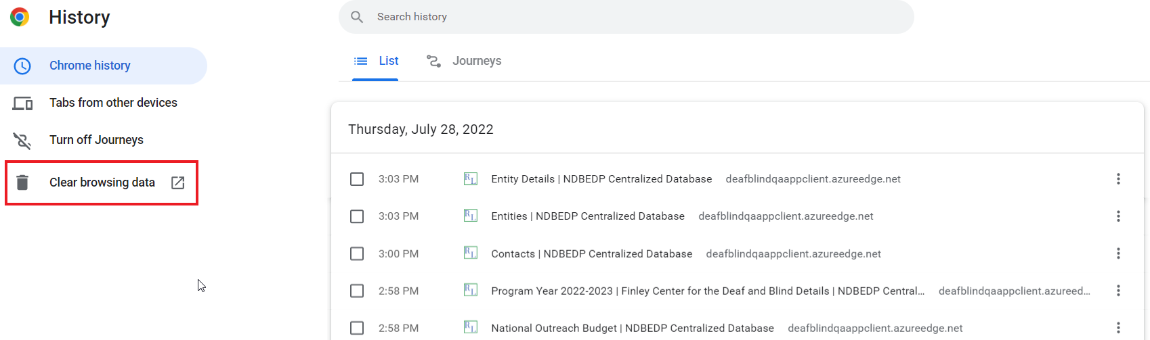The image size is (1150, 340).
Task: Click the favicon of Entity Details entry
Action: coord(470,179)
